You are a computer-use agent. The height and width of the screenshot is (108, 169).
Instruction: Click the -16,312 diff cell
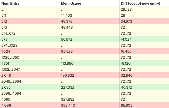(x=144, y=87)
